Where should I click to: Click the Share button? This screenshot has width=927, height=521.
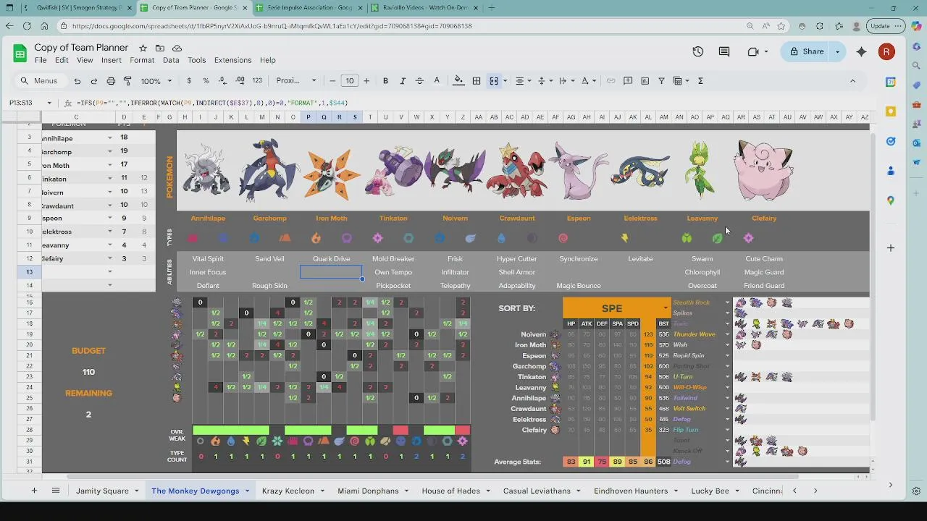[806, 51]
